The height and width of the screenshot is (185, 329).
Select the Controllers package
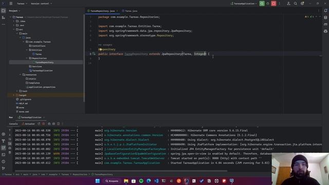pos(37,46)
